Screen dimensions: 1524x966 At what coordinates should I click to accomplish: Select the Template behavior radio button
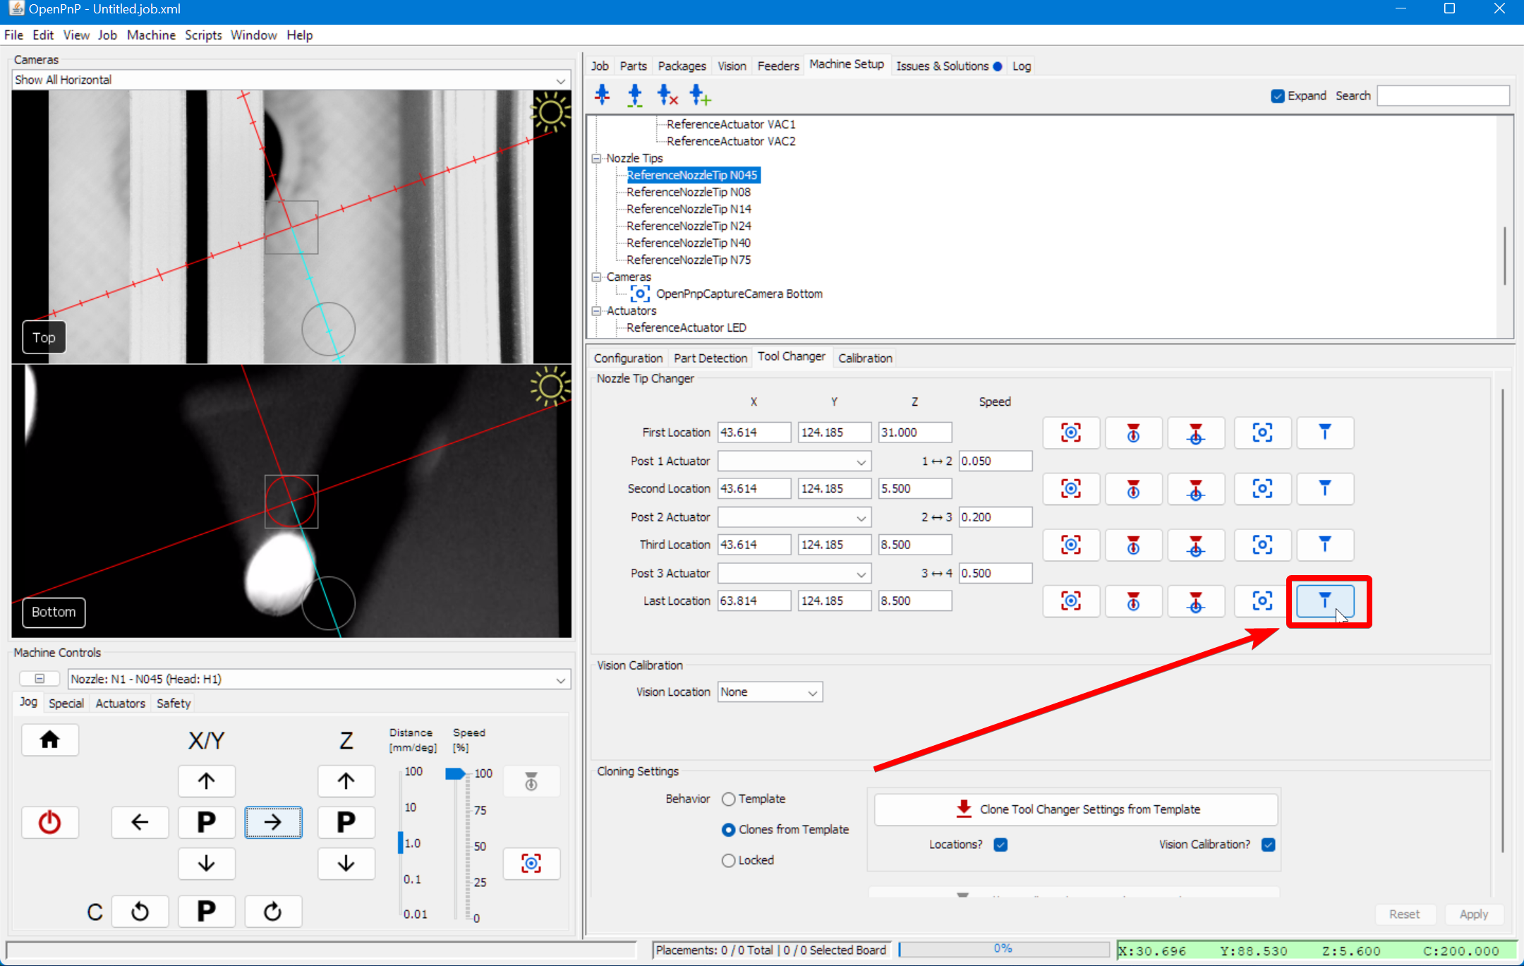click(729, 799)
